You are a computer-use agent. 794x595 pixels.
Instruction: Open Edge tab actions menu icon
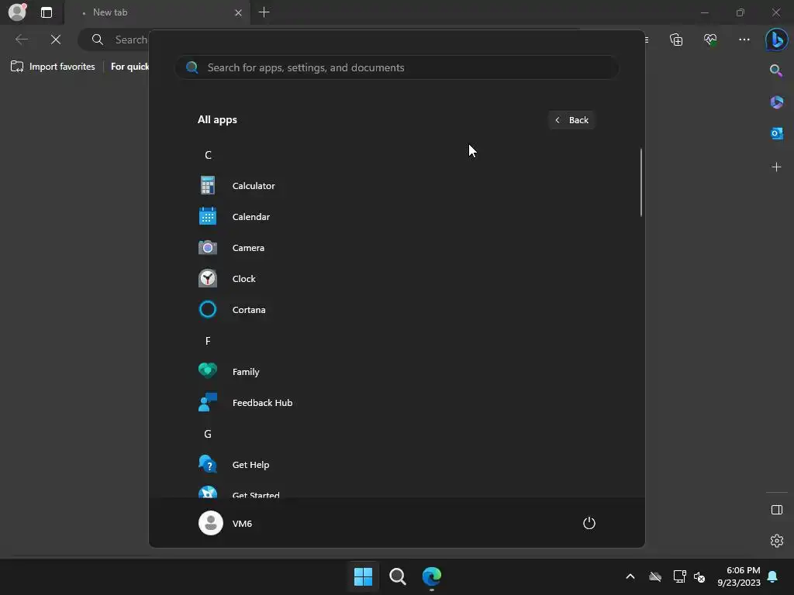coord(46,12)
